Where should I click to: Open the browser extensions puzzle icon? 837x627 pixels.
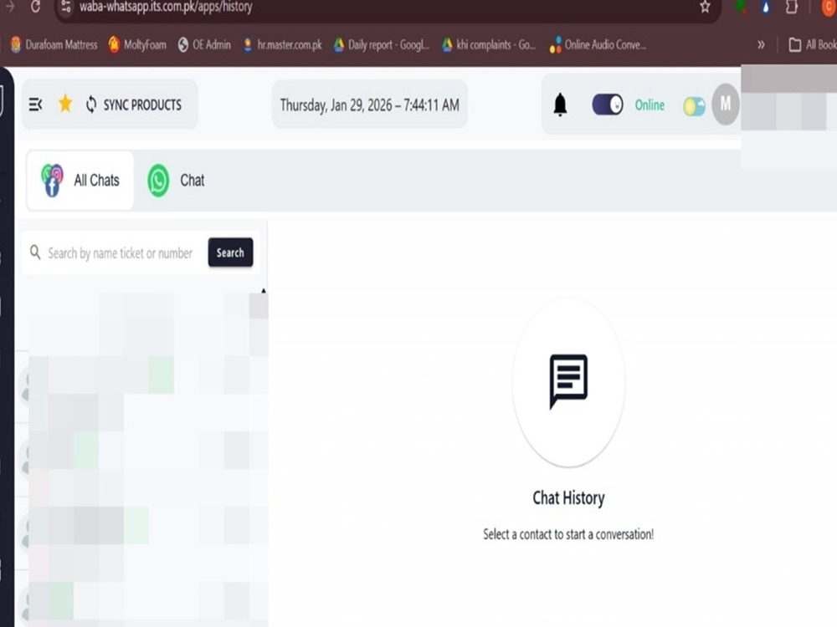(791, 7)
